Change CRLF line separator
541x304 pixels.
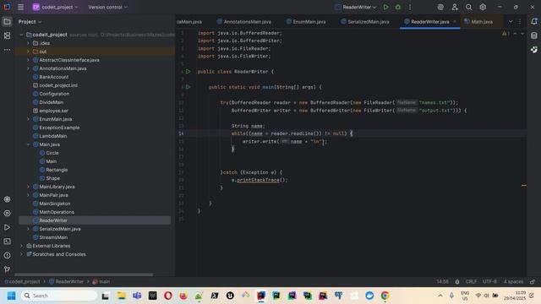coord(471,281)
